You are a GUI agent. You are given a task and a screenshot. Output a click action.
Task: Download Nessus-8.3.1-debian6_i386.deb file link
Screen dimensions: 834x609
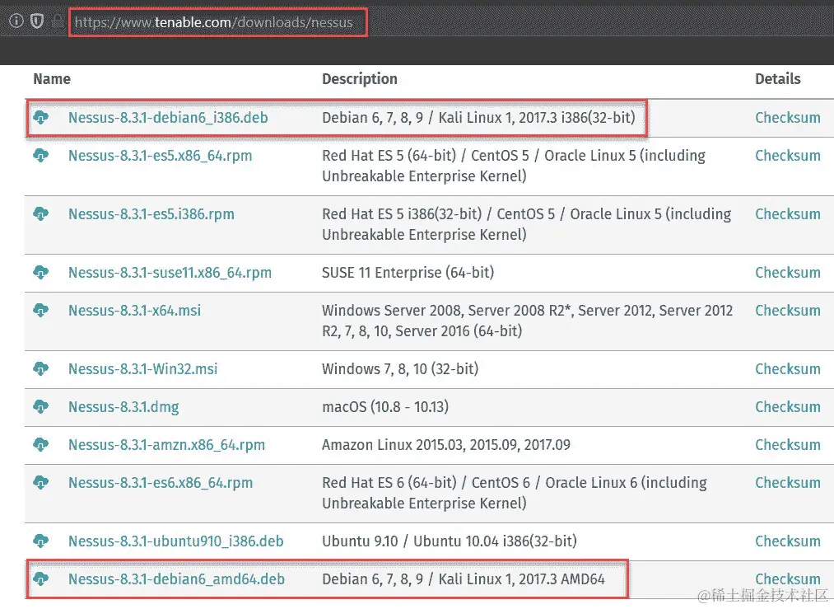click(168, 118)
